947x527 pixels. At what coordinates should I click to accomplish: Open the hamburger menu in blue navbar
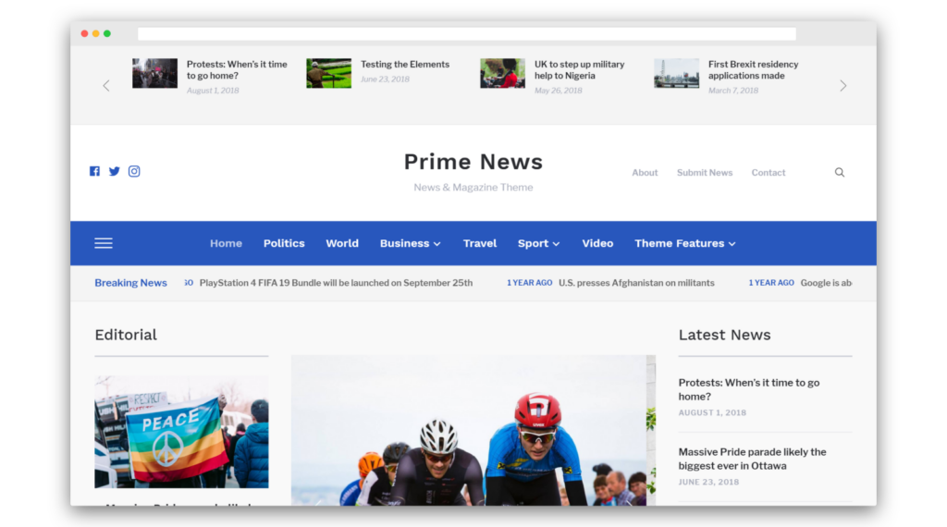[104, 243]
